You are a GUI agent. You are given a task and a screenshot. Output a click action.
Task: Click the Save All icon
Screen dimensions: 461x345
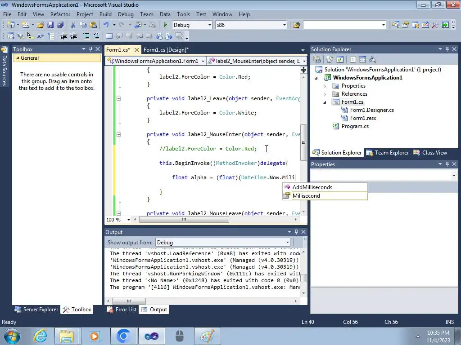click(60, 25)
